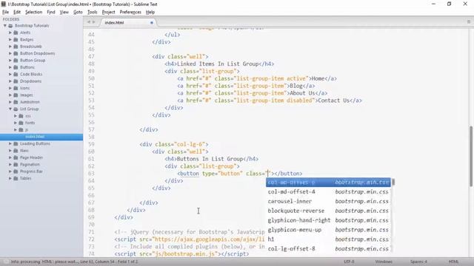
Task: Expand the css subfolder arrow
Action: [x=16, y=116]
